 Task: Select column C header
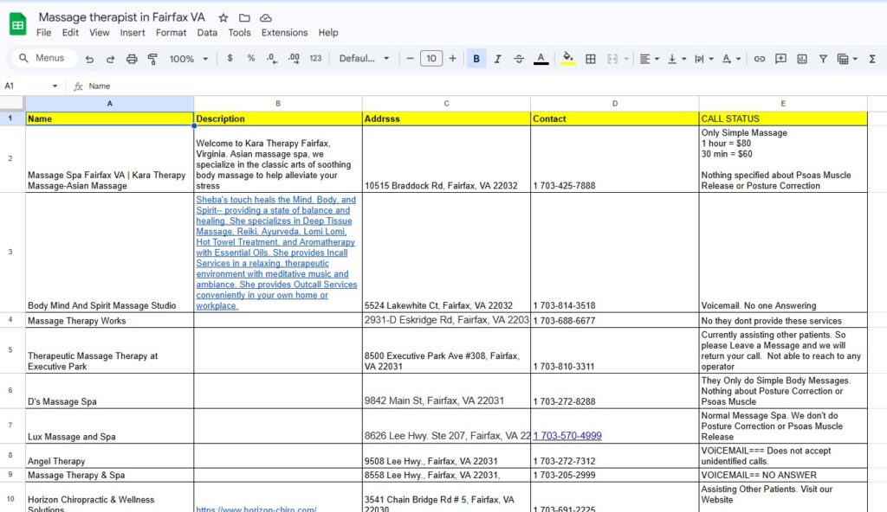tap(446, 104)
